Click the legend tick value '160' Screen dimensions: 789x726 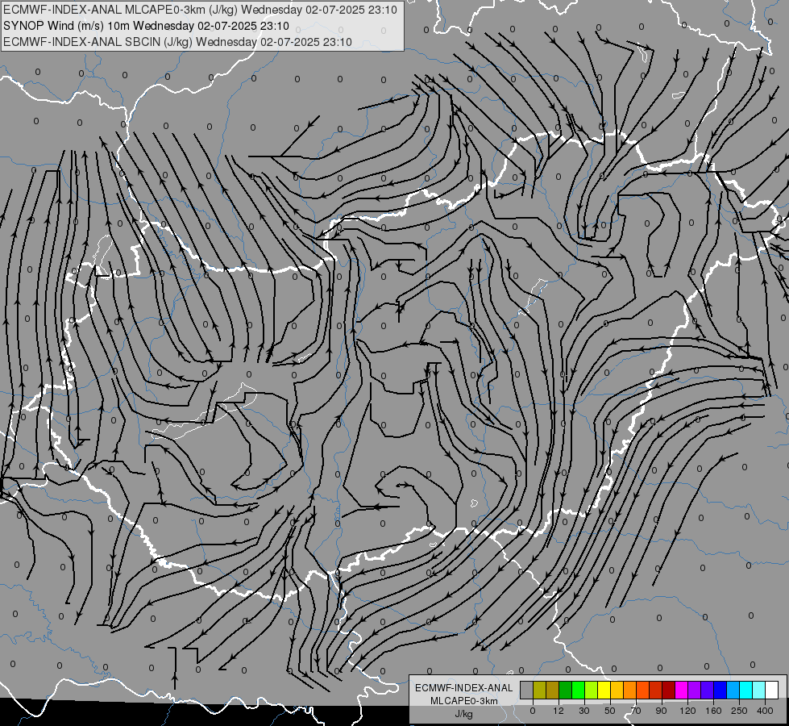pos(713,711)
